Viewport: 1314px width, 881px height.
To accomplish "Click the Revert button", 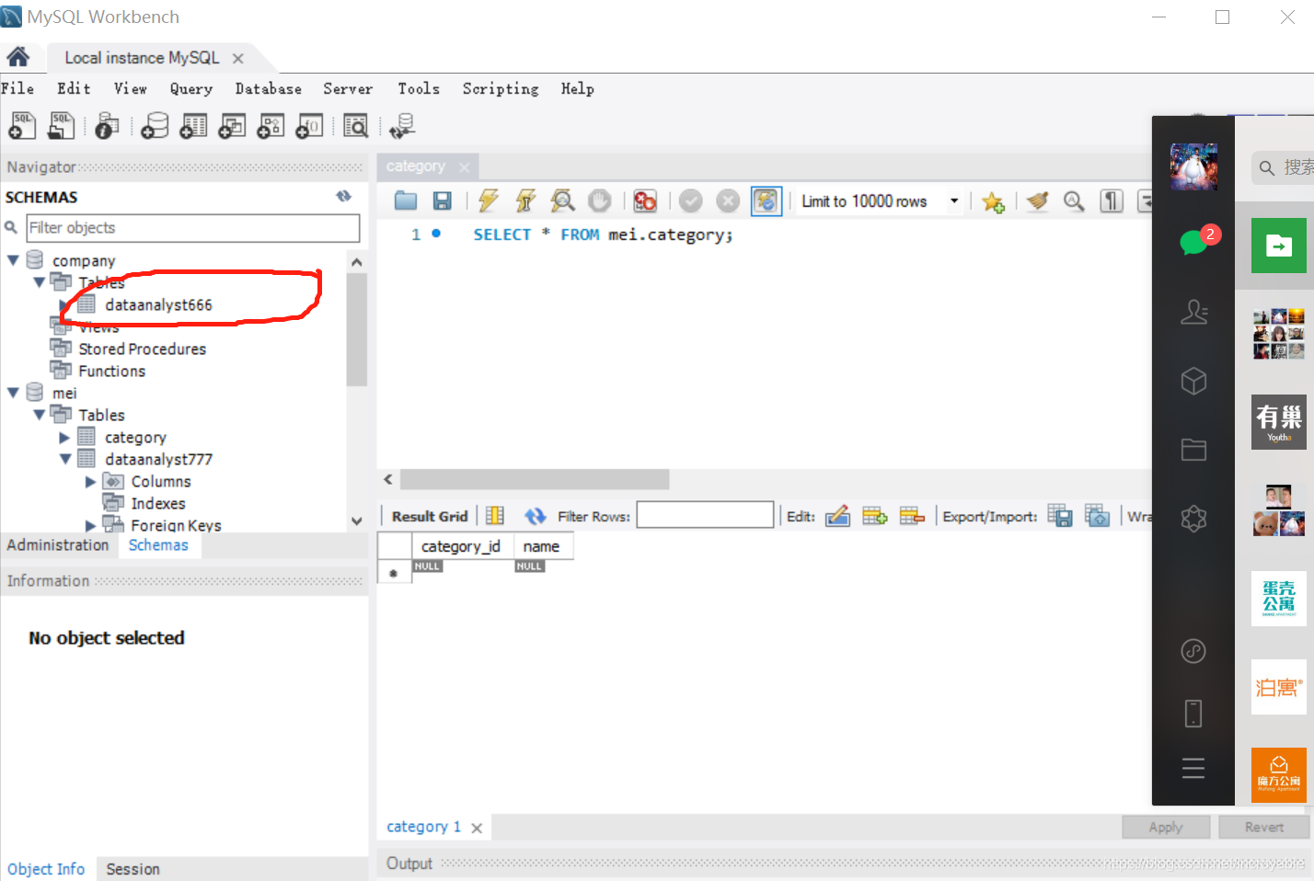I will [x=1264, y=827].
